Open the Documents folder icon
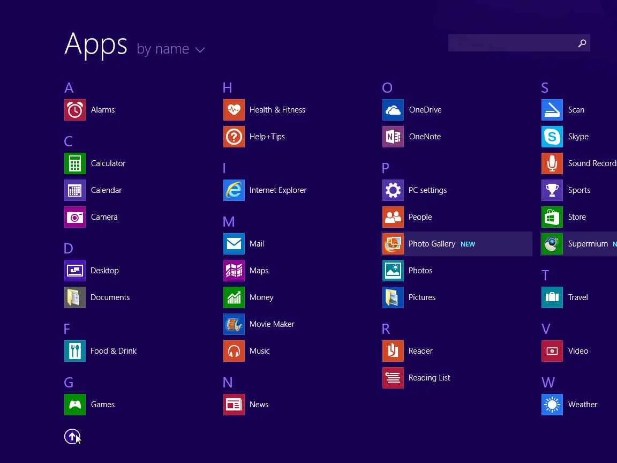 pos(75,297)
